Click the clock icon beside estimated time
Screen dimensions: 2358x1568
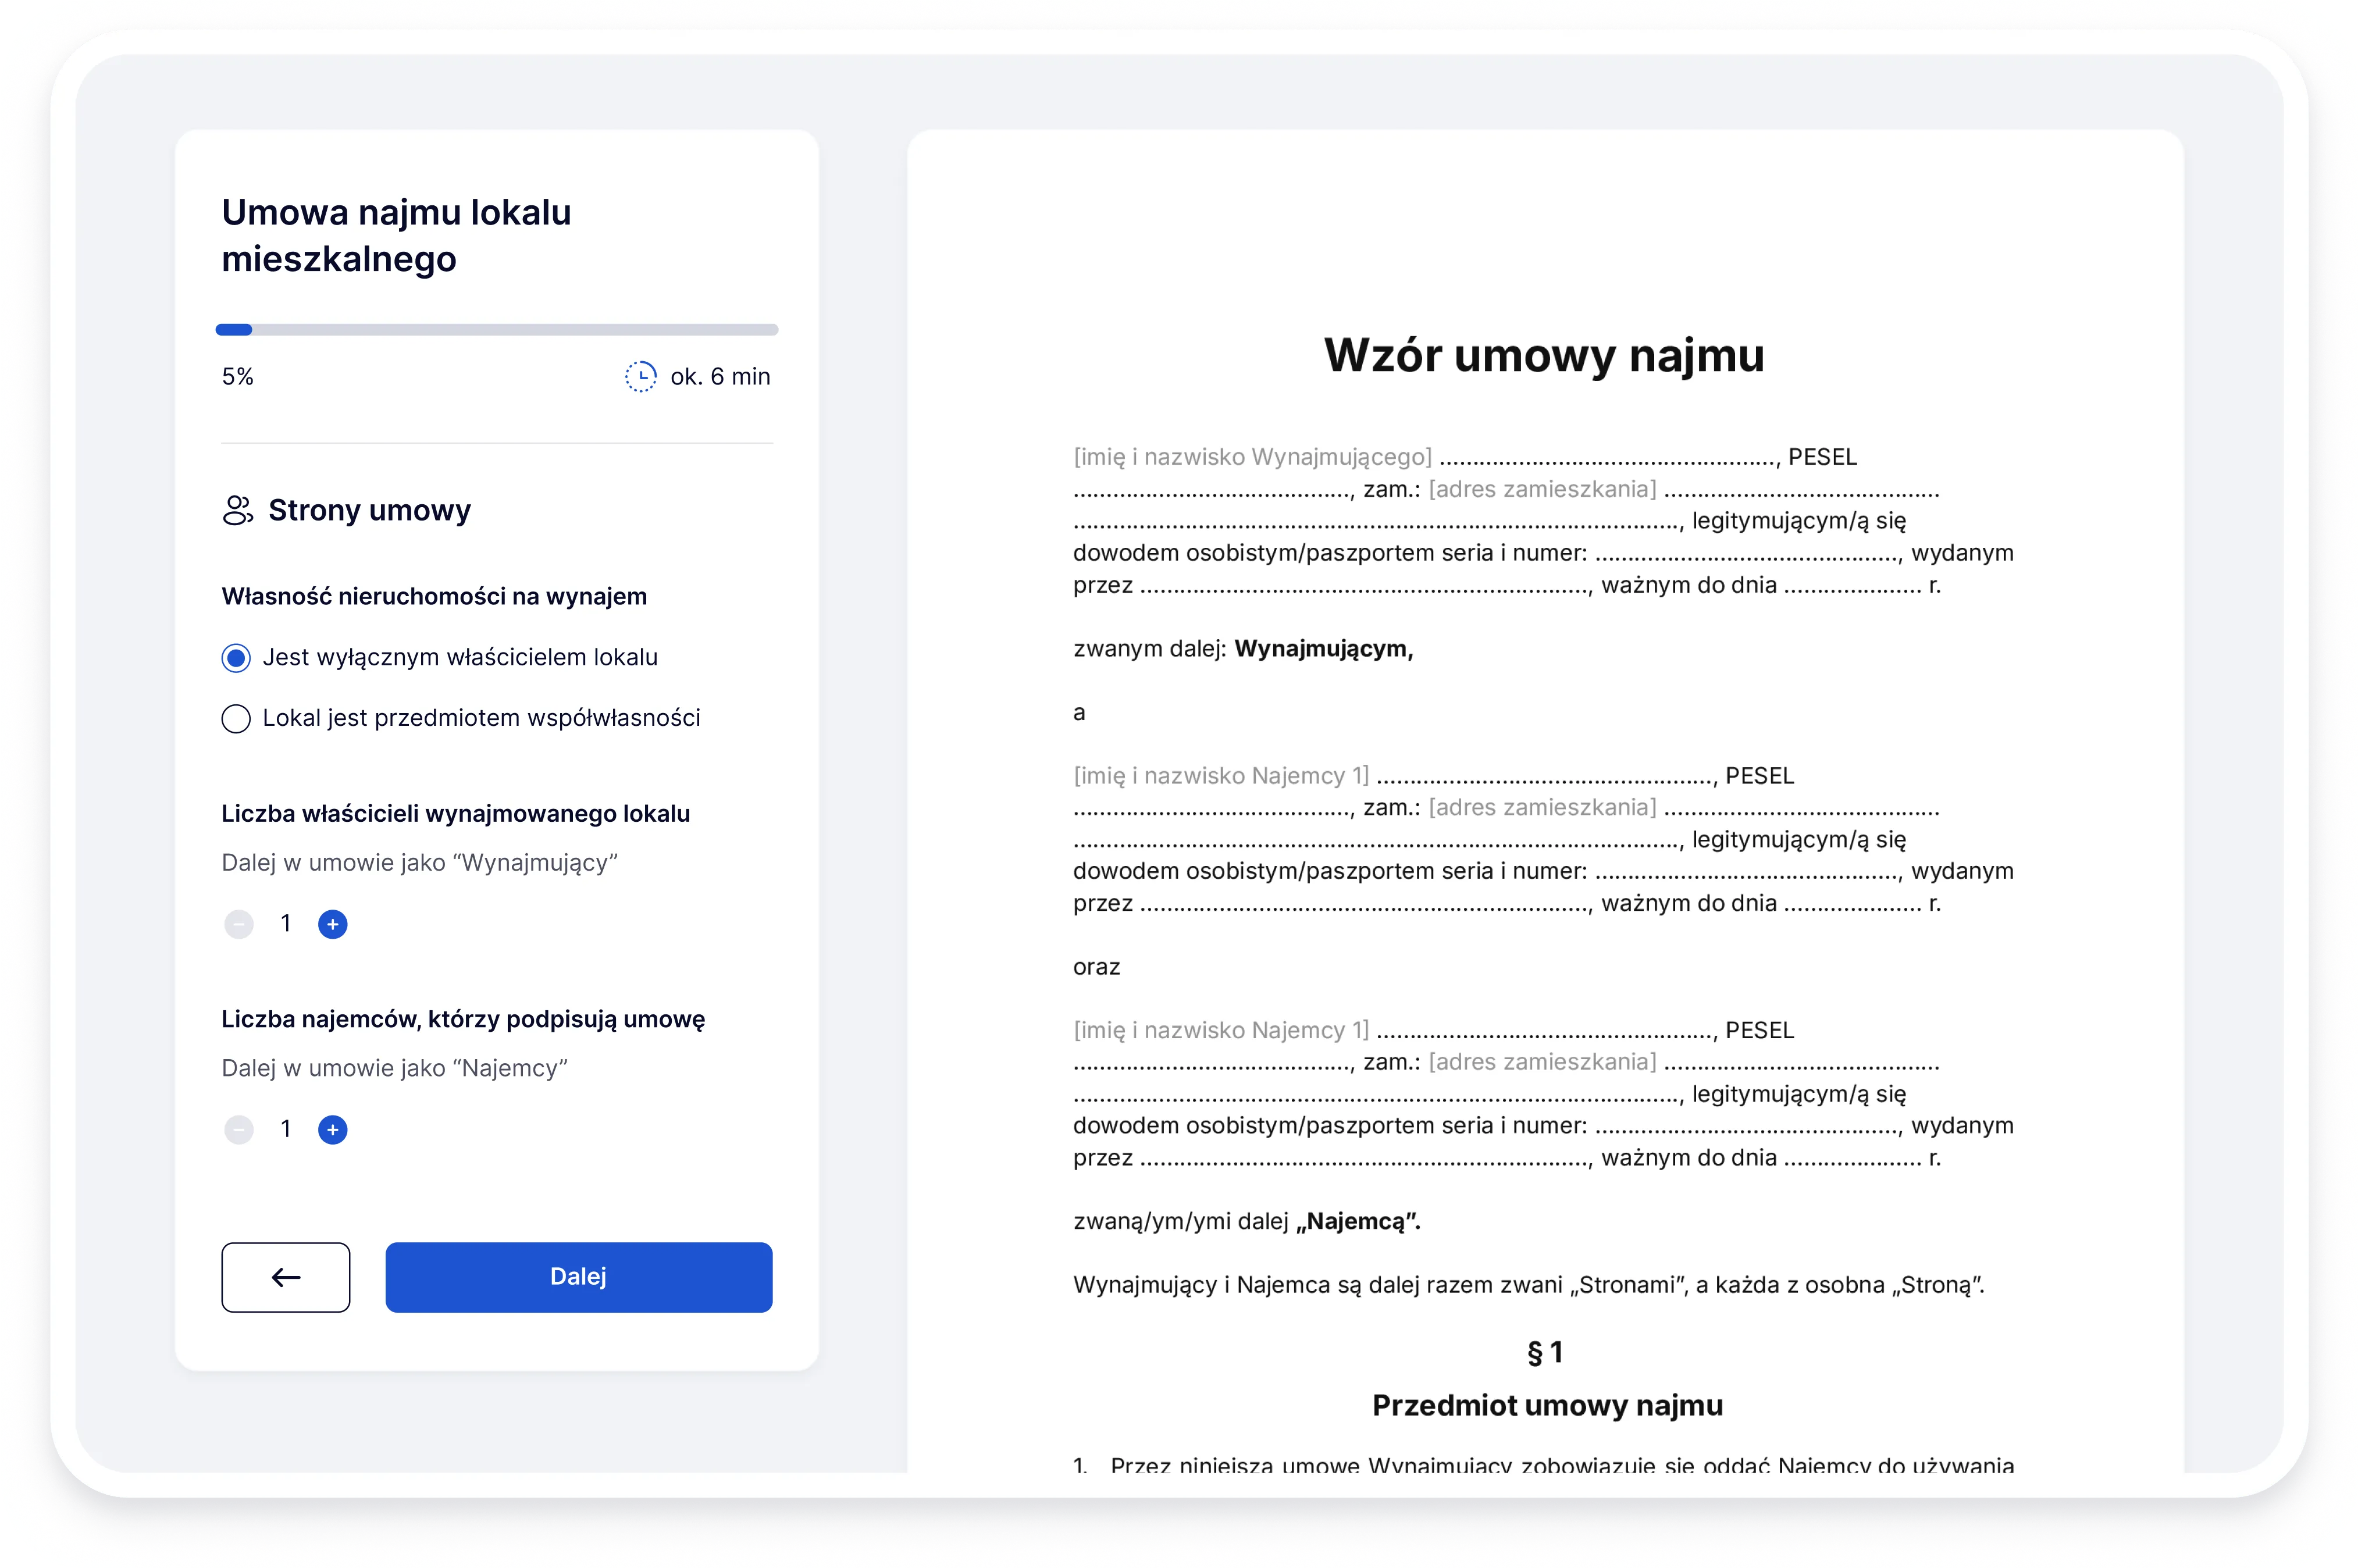pyautogui.click(x=641, y=377)
